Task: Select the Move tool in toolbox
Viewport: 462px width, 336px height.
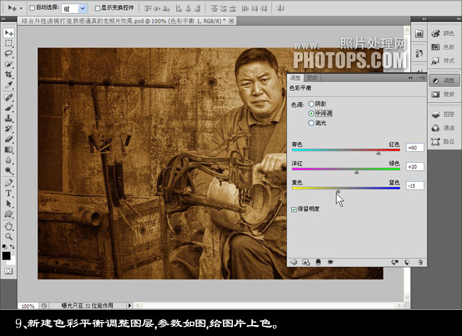Action: [9, 33]
